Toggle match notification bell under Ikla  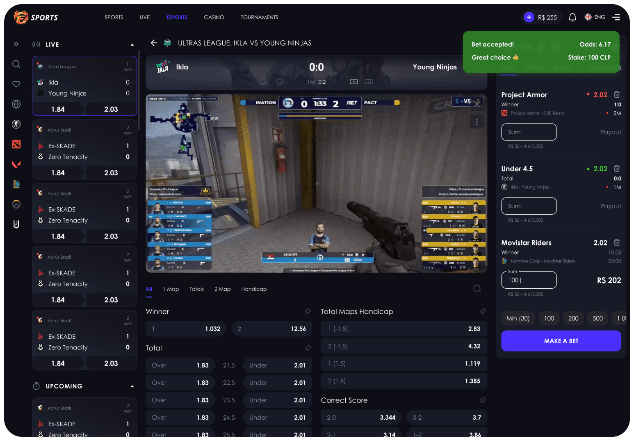pyautogui.click(x=263, y=82)
